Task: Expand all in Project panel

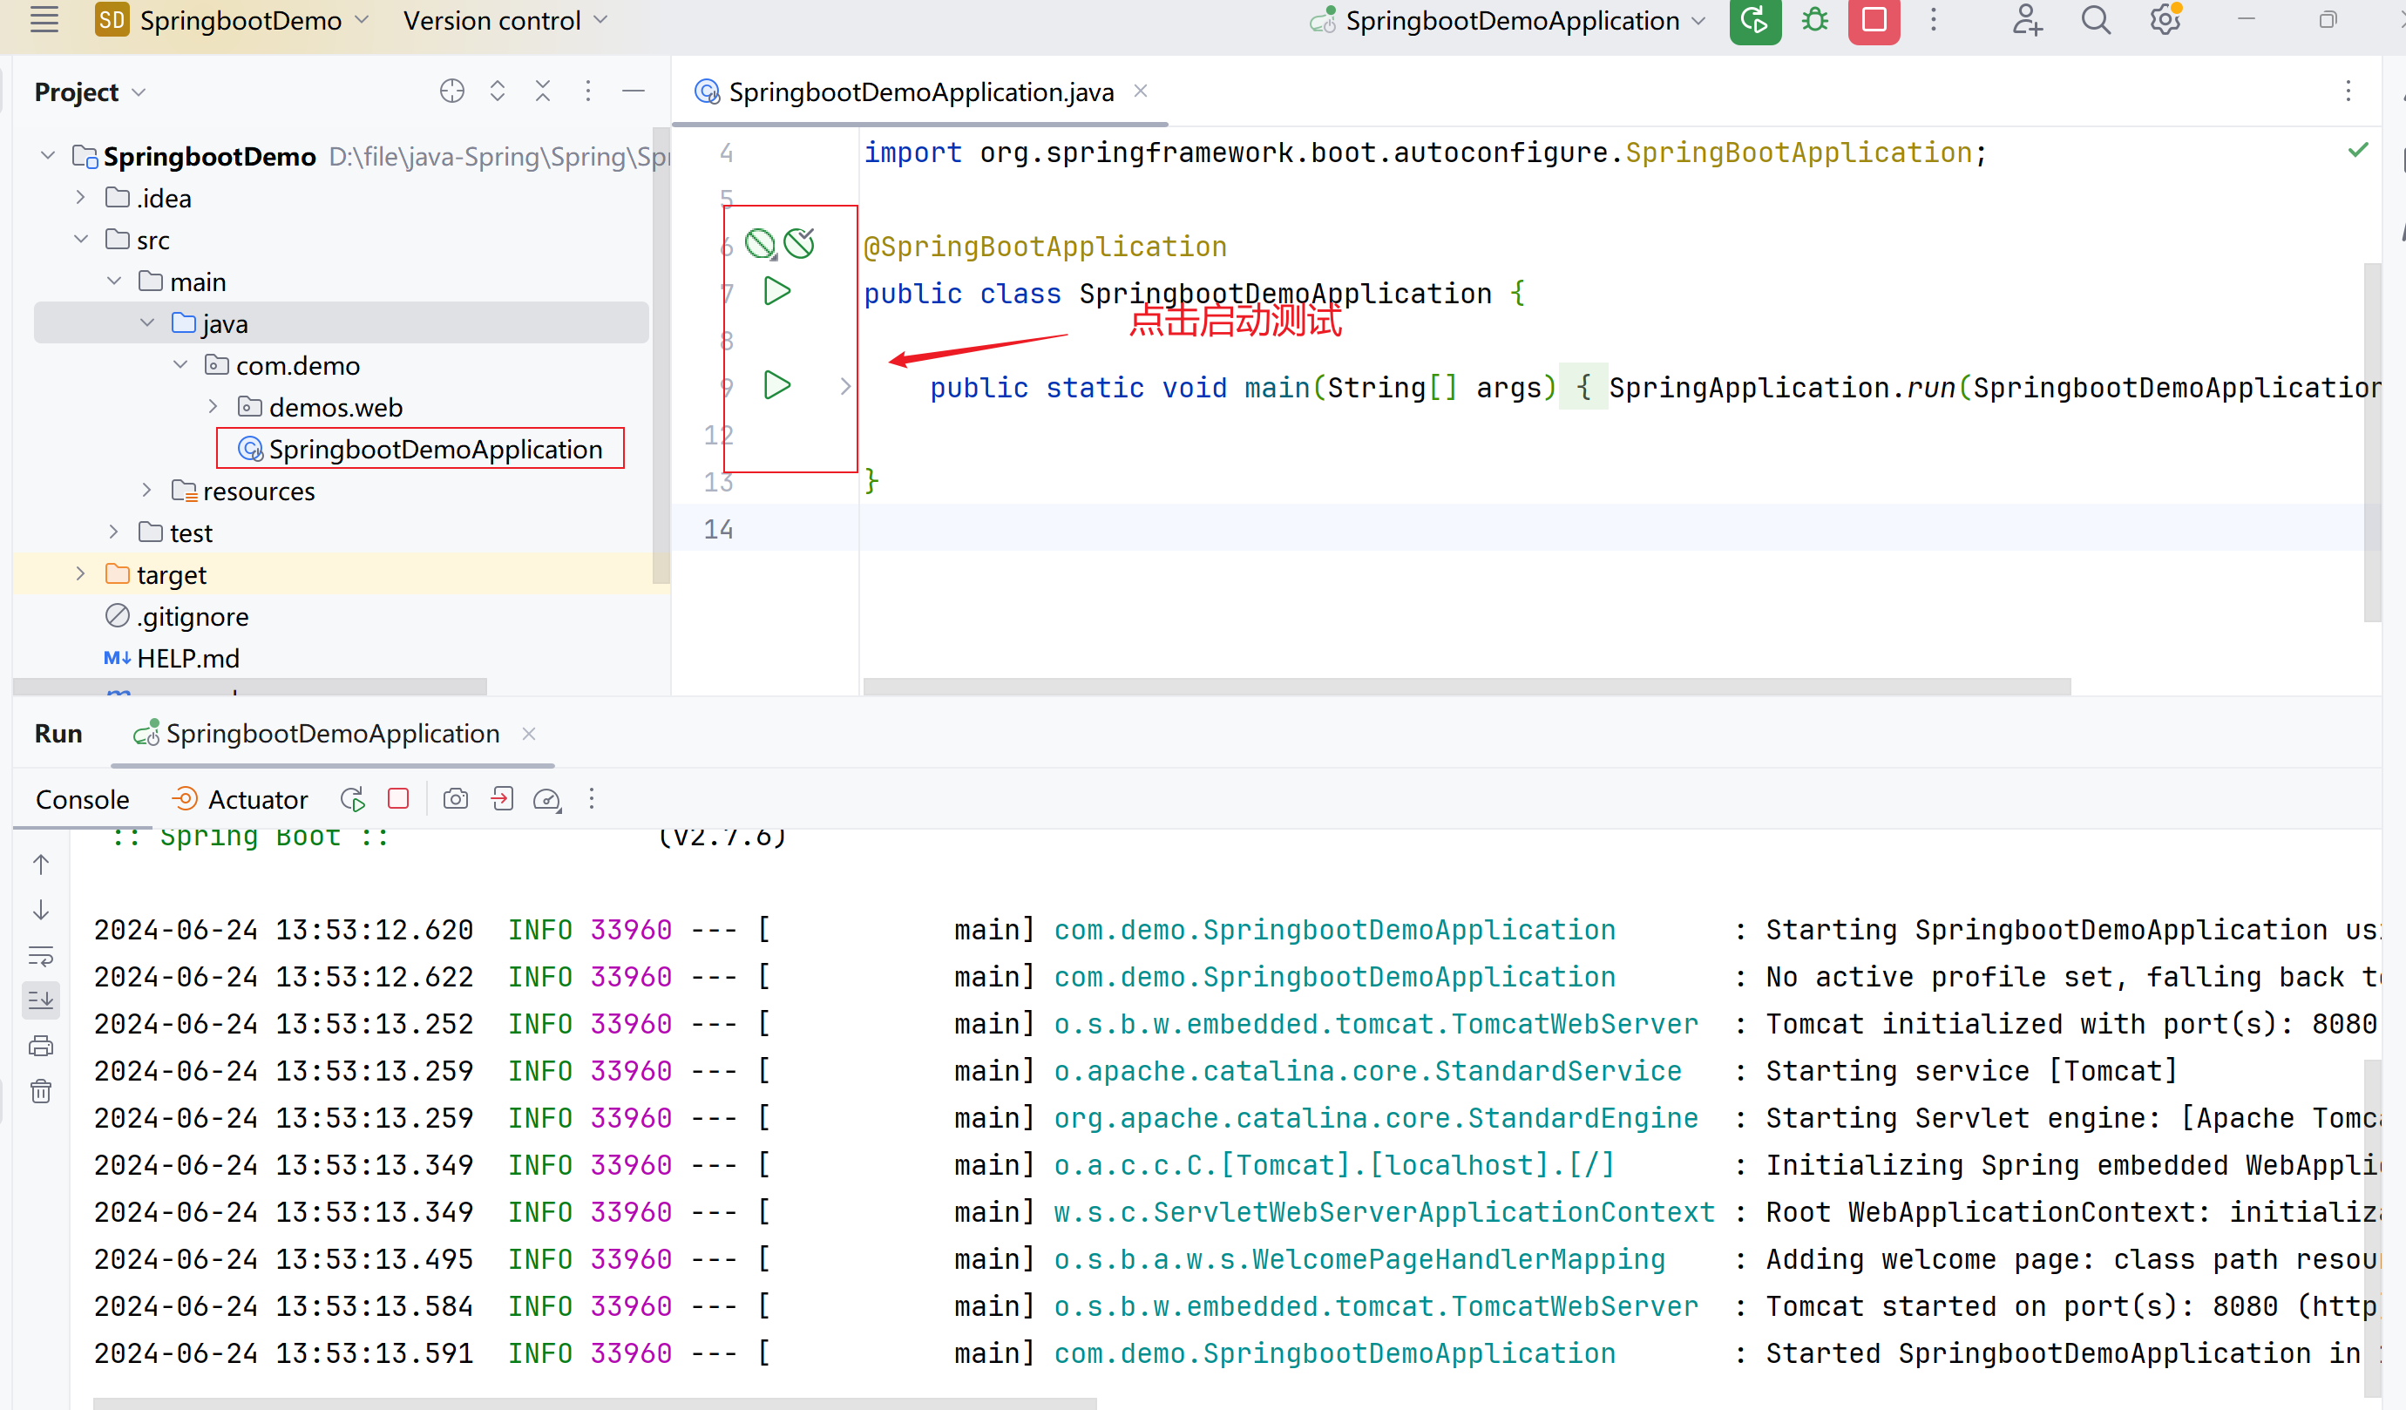Action: (x=498, y=91)
